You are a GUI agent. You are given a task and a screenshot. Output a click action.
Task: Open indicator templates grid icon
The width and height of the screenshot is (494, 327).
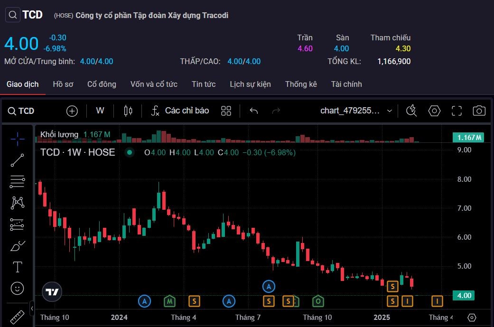tap(226, 111)
